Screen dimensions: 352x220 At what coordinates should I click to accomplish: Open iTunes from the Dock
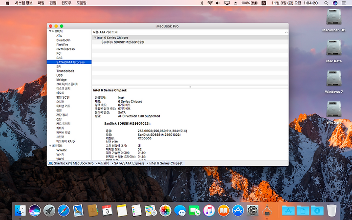(209, 211)
